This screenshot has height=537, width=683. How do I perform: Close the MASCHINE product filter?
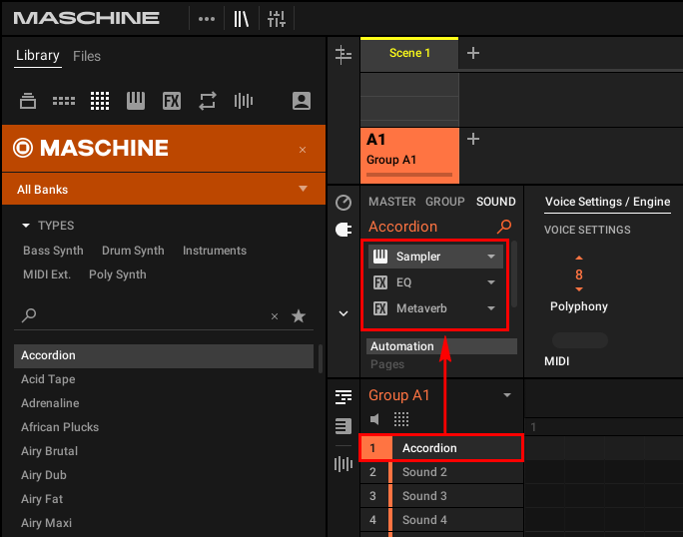[x=303, y=150]
